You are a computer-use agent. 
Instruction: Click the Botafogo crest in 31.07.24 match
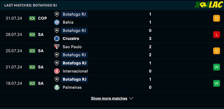pos(57,14)
